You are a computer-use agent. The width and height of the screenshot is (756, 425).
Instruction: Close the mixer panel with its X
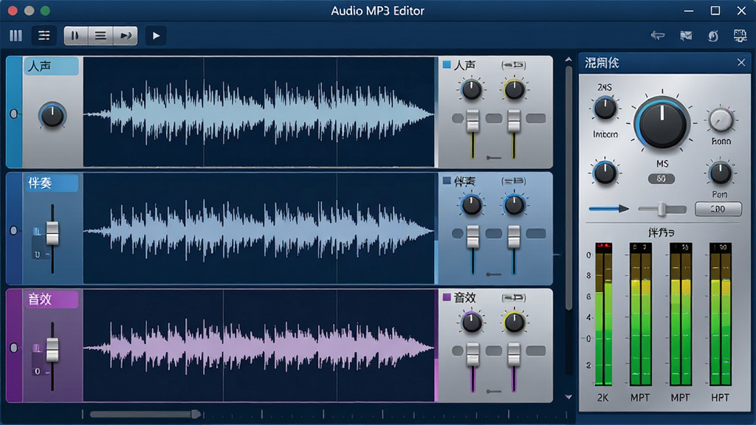pos(741,63)
